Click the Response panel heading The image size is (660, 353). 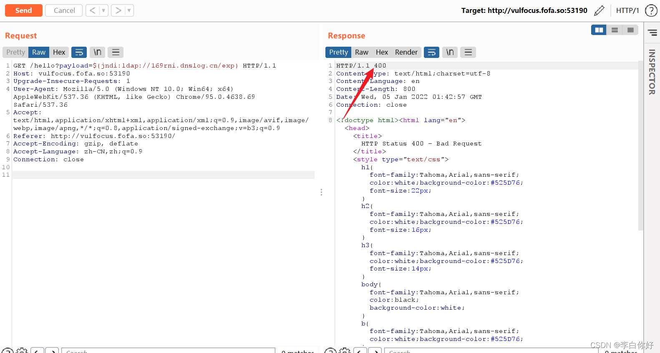pos(347,35)
